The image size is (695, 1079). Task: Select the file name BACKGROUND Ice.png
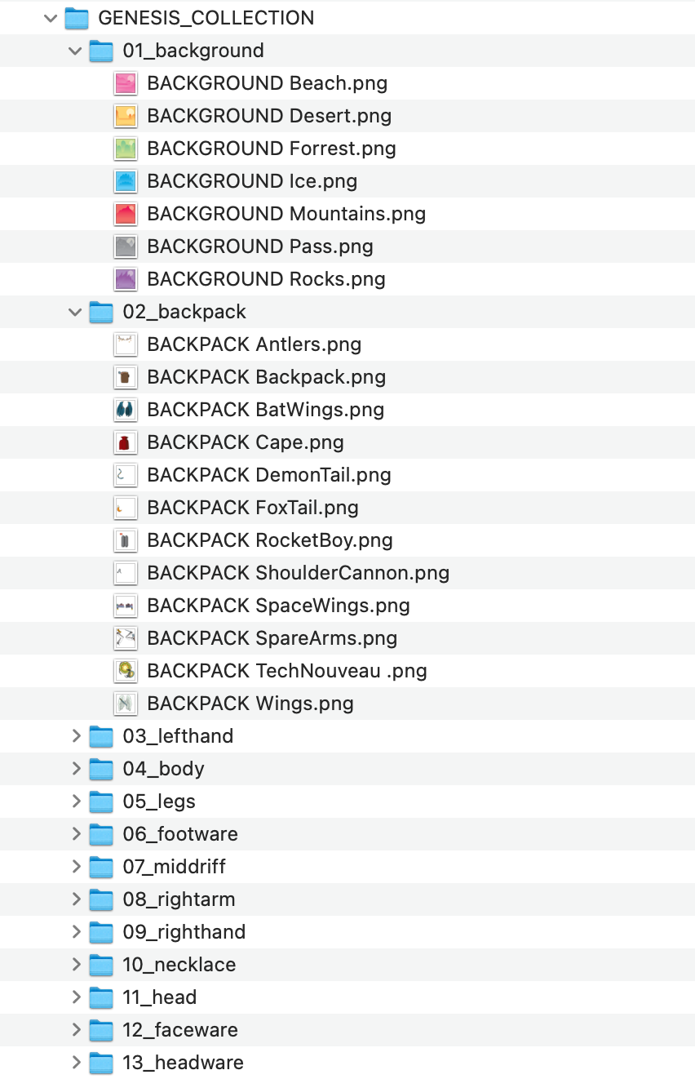click(252, 181)
